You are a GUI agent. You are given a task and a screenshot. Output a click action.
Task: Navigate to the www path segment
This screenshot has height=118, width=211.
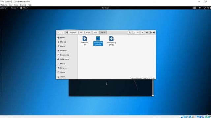pyautogui.click(x=88, y=32)
